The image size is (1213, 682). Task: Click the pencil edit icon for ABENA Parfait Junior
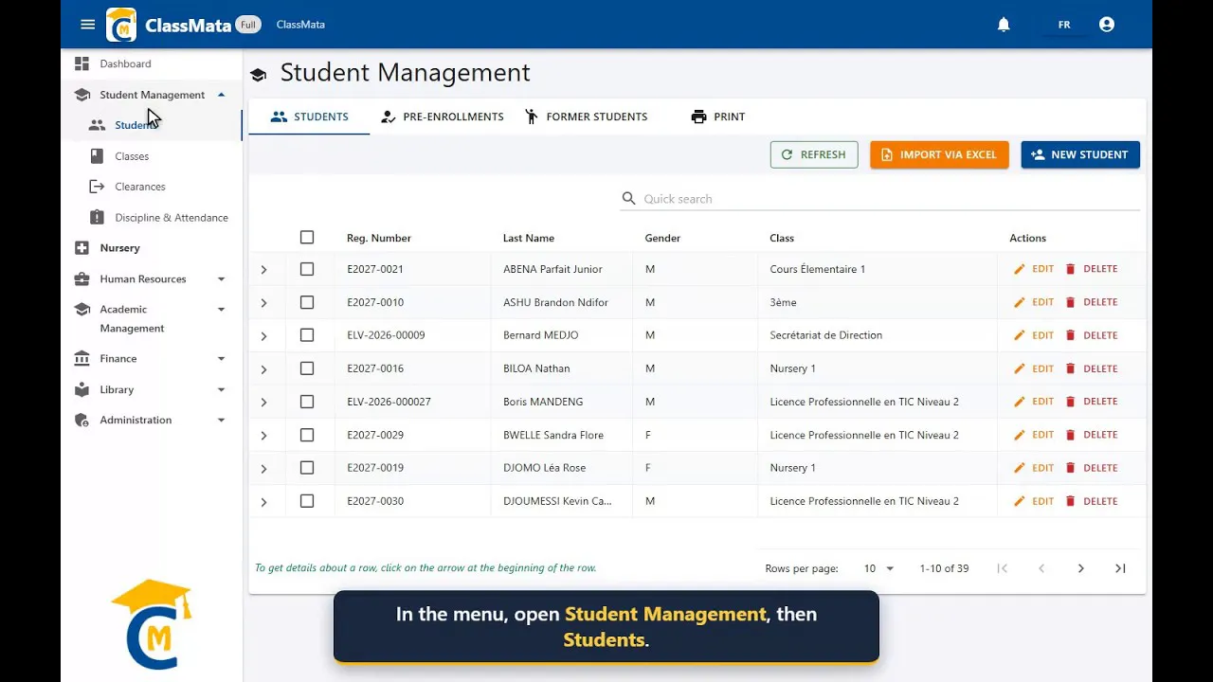click(1020, 269)
